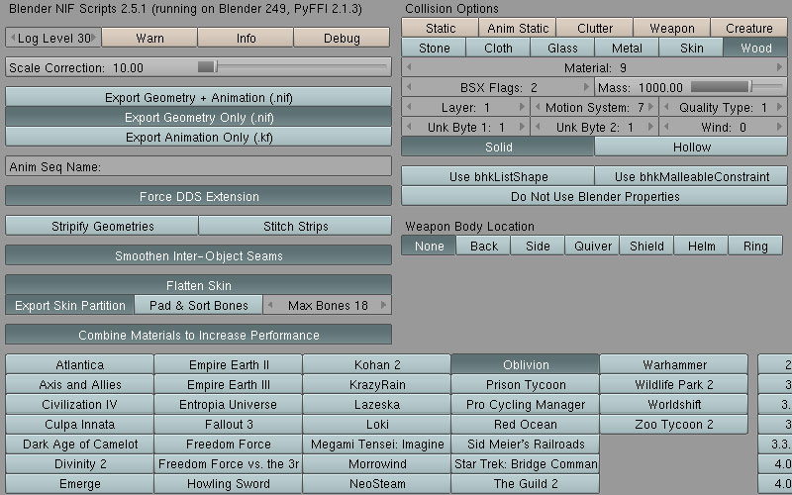Apply Weapon collision preset
Viewport: 792px width, 495px height.
pyautogui.click(x=672, y=28)
